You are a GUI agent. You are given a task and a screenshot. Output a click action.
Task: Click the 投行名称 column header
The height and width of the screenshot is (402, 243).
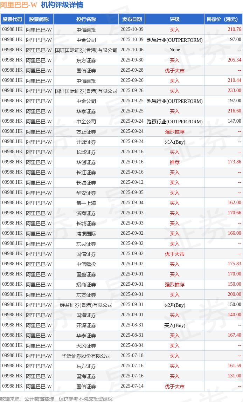coord(86,19)
